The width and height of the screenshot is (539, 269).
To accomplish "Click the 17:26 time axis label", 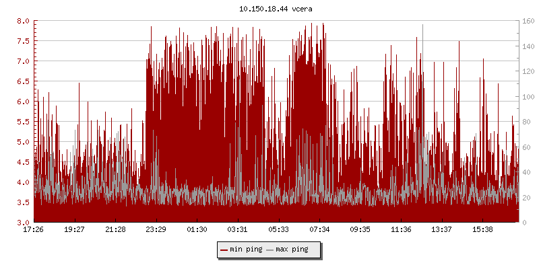I will click(x=34, y=229).
